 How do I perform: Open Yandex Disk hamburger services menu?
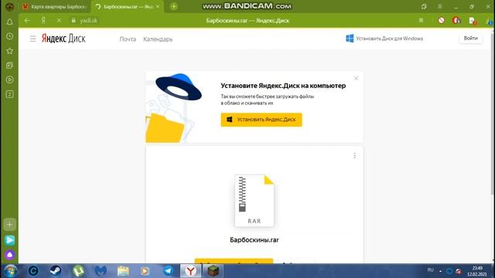pos(32,39)
